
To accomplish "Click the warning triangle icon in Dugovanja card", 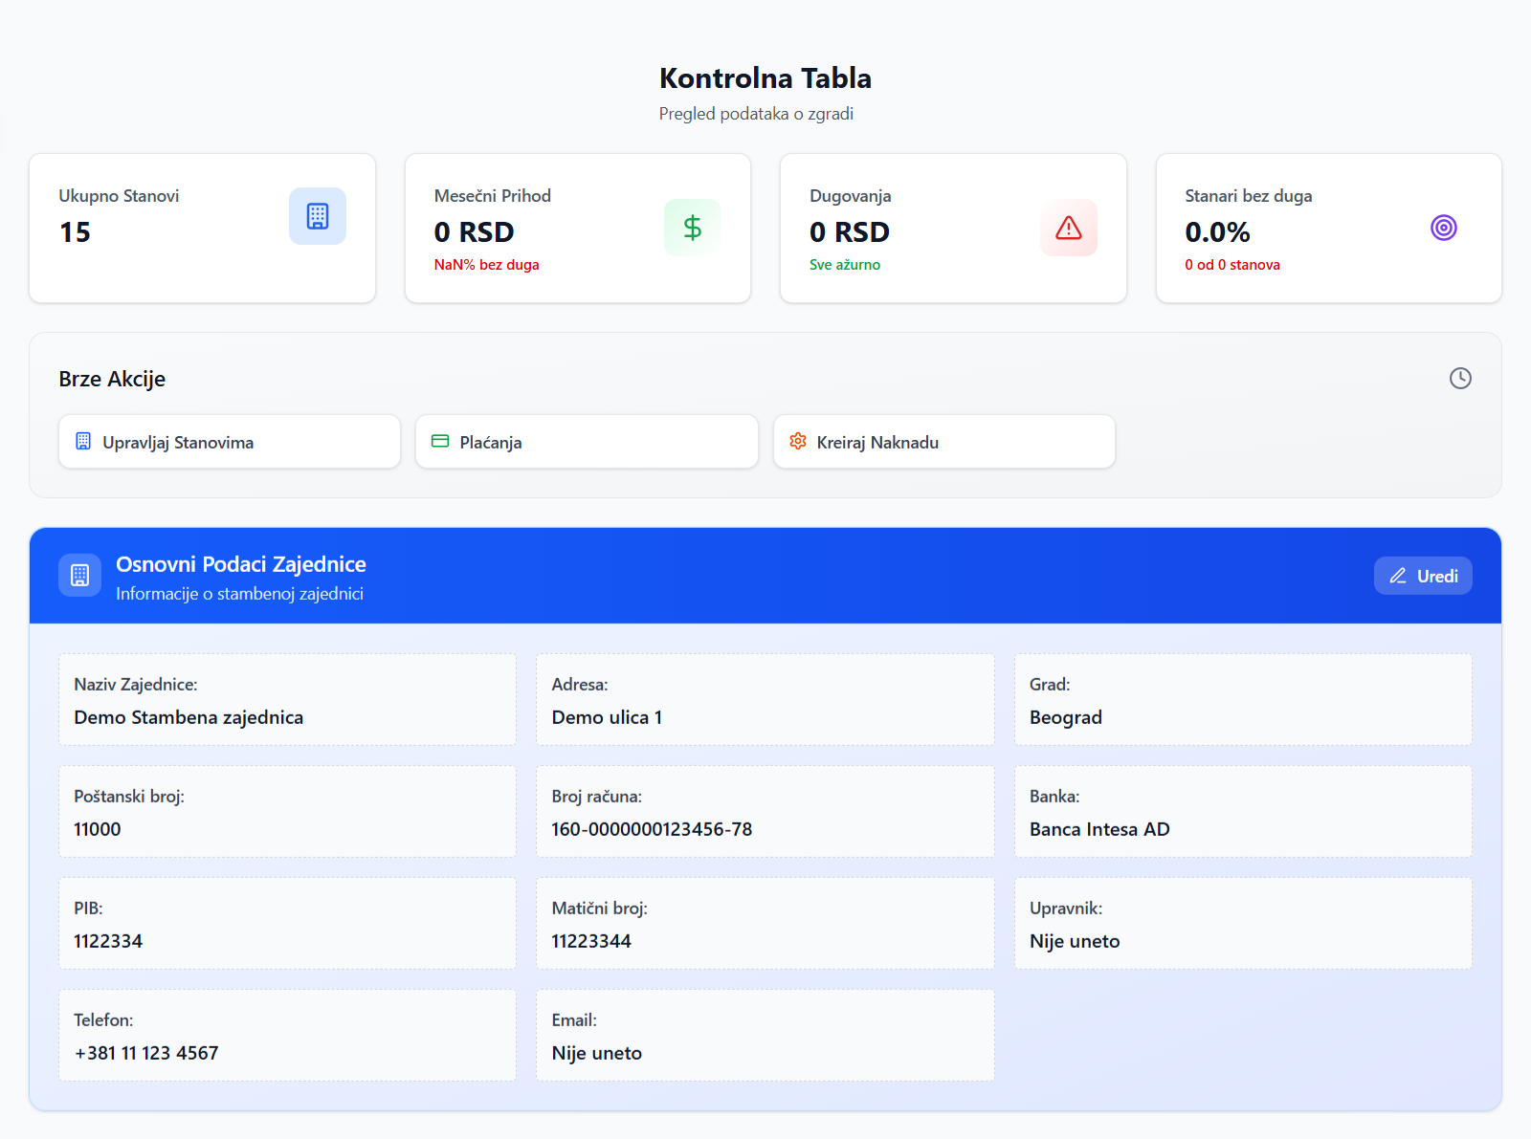I will tap(1068, 228).
